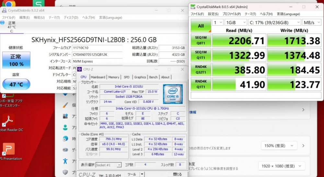Image resolution: width=324 pixels, height=177 pixels.
Task: Open the MB/s unit dropdown
Action: pyautogui.click(x=312, y=22)
